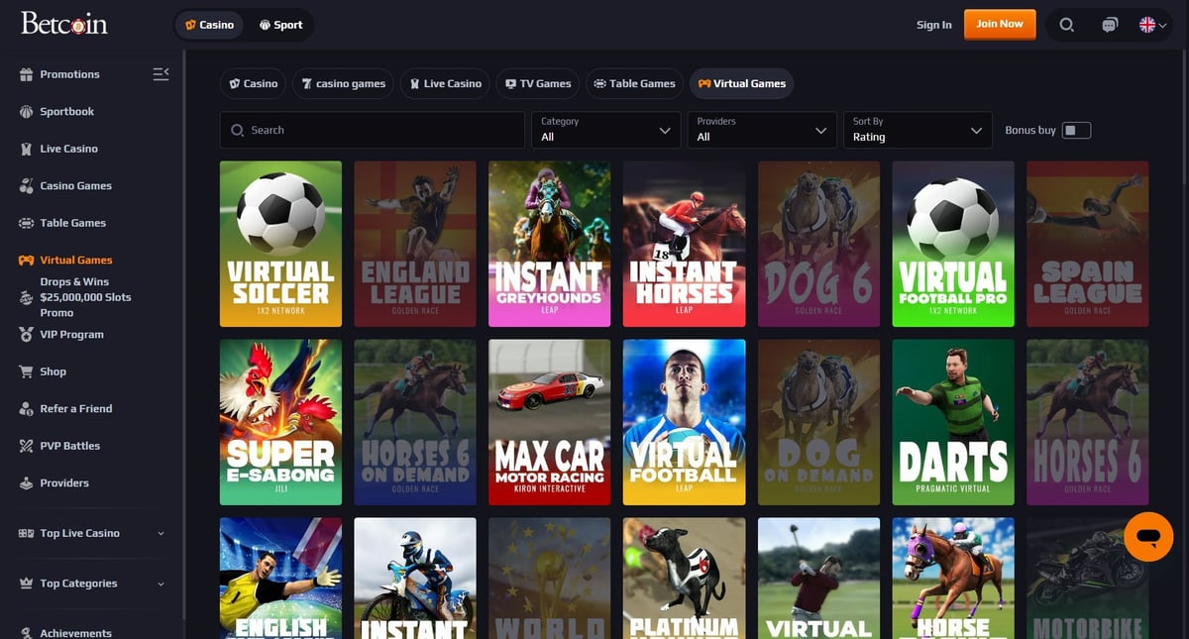
Task: Click the VIP Program medal icon
Action: 27,335
